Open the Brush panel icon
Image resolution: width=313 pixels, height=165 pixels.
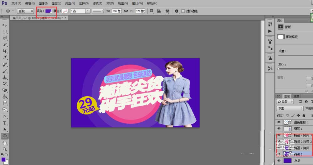click(x=270, y=48)
